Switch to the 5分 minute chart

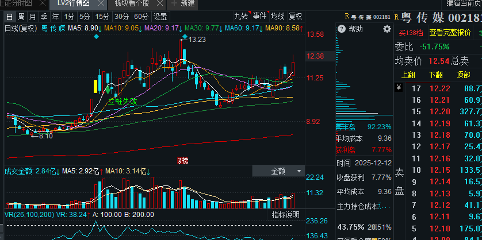point(84,16)
